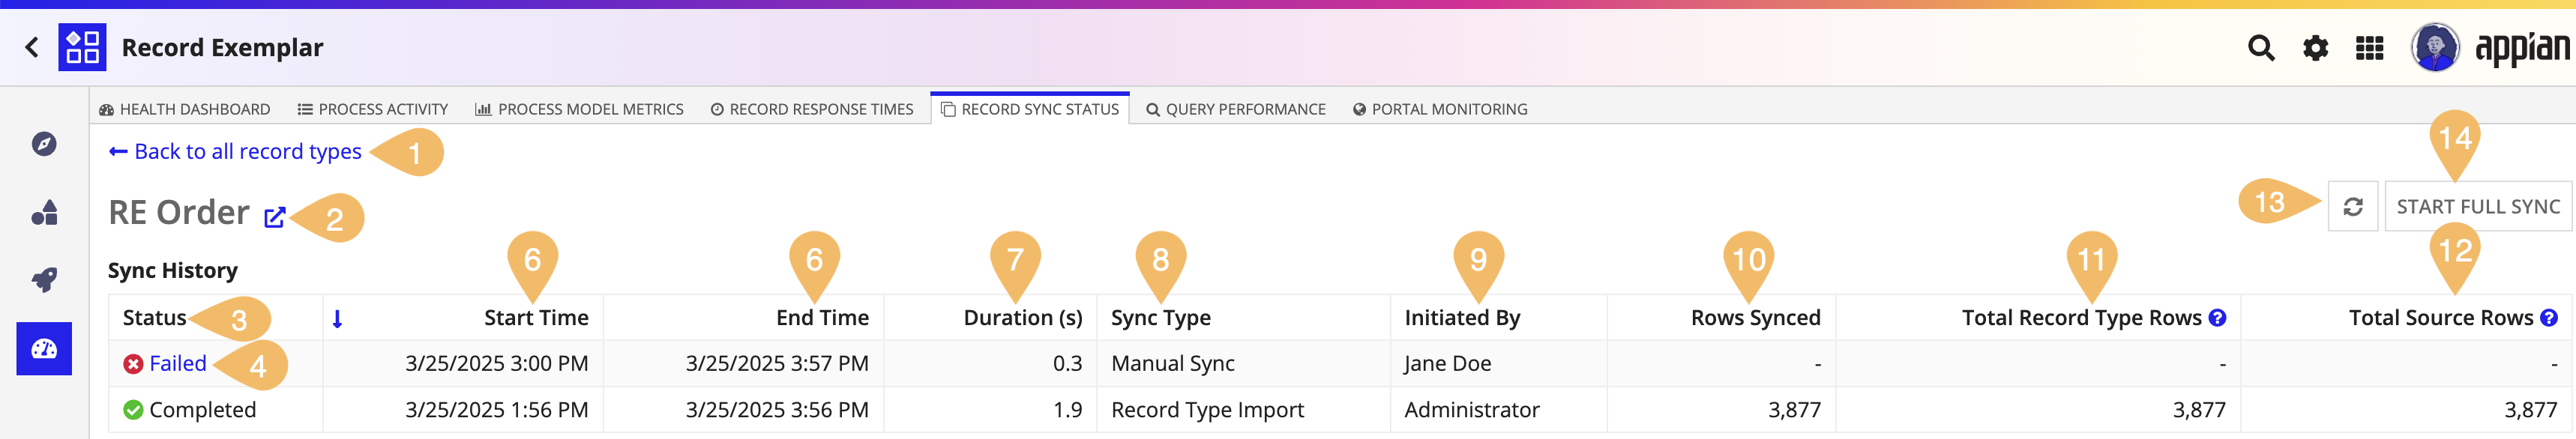This screenshot has width=2576, height=439.
Task: Switch to Record Response Times tab
Action: click(x=812, y=109)
